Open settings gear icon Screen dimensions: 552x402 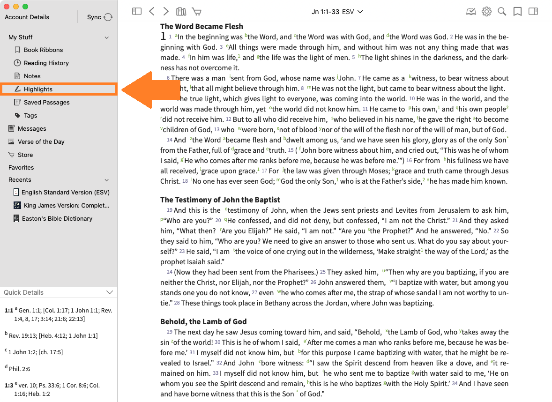pos(486,12)
